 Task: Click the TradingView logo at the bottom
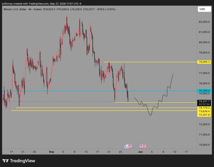pyautogui.click(x=19, y=161)
